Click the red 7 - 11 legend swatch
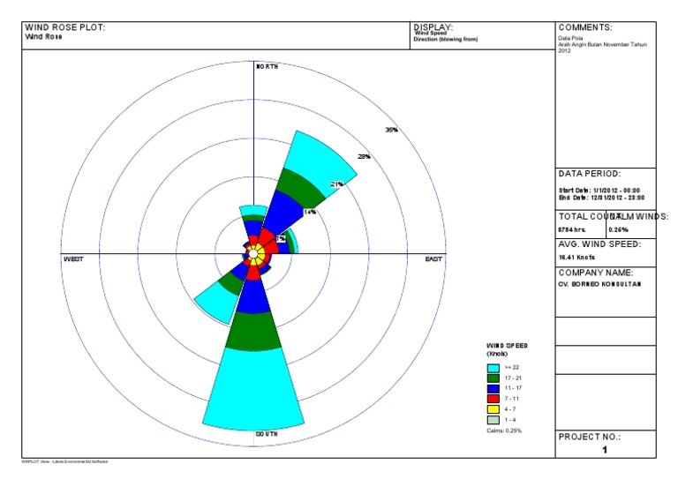678x479 pixels. coord(493,399)
